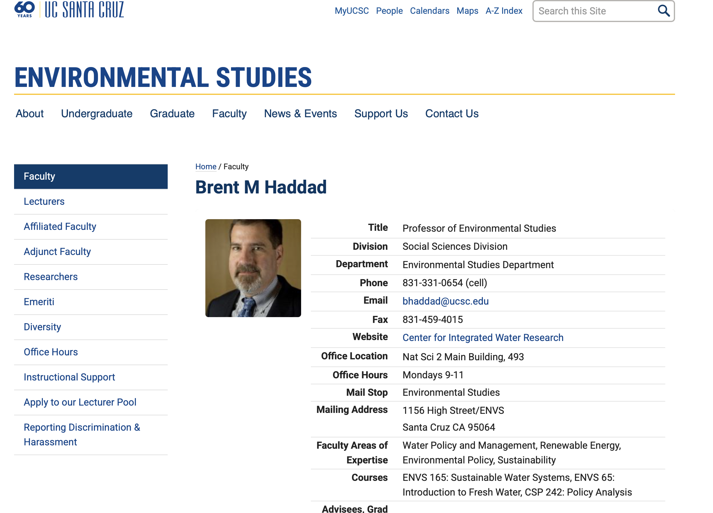Image resolution: width=713 pixels, height=513 pixels.
Task: Select Graduate in the main navigation
Action: [x=172, y=114]
